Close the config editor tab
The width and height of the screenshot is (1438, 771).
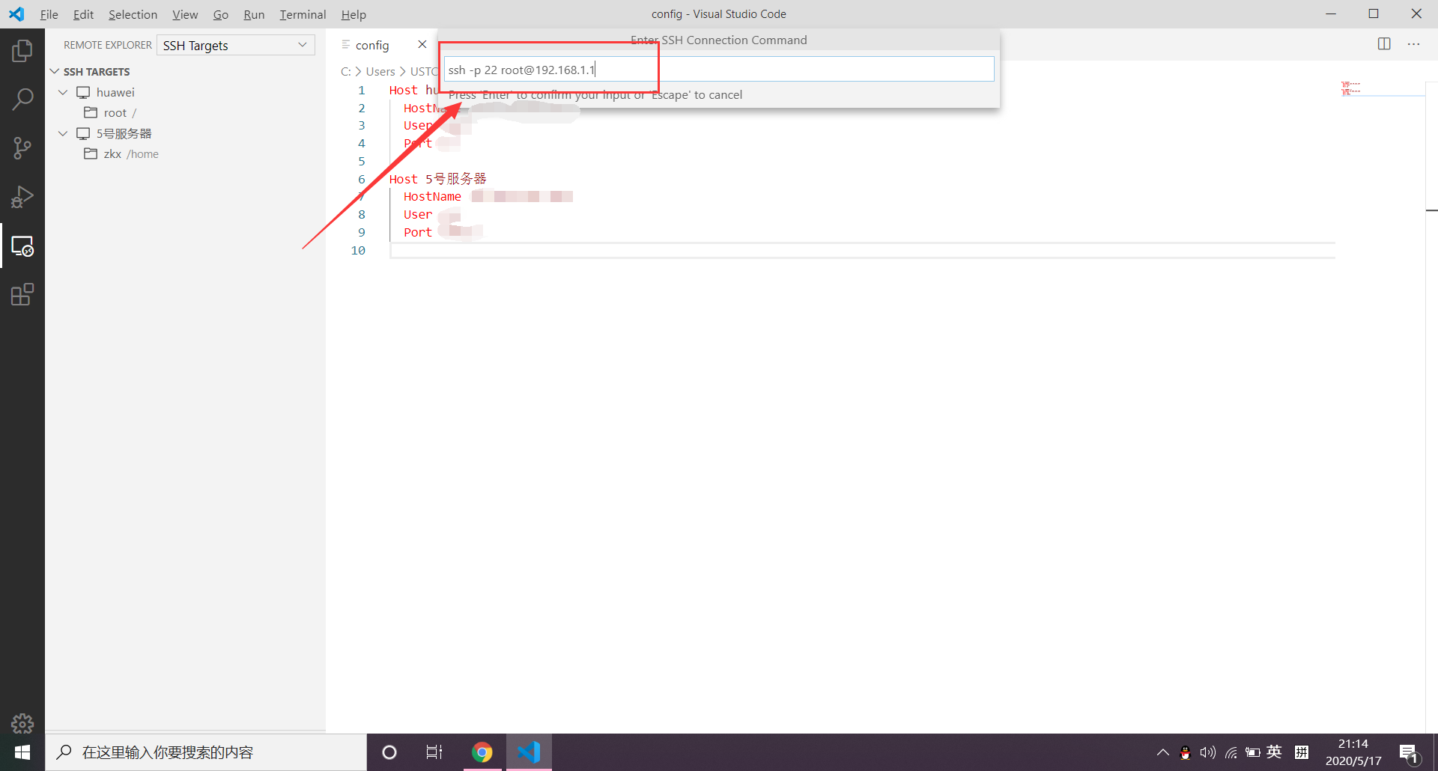[x=422, y=44]
